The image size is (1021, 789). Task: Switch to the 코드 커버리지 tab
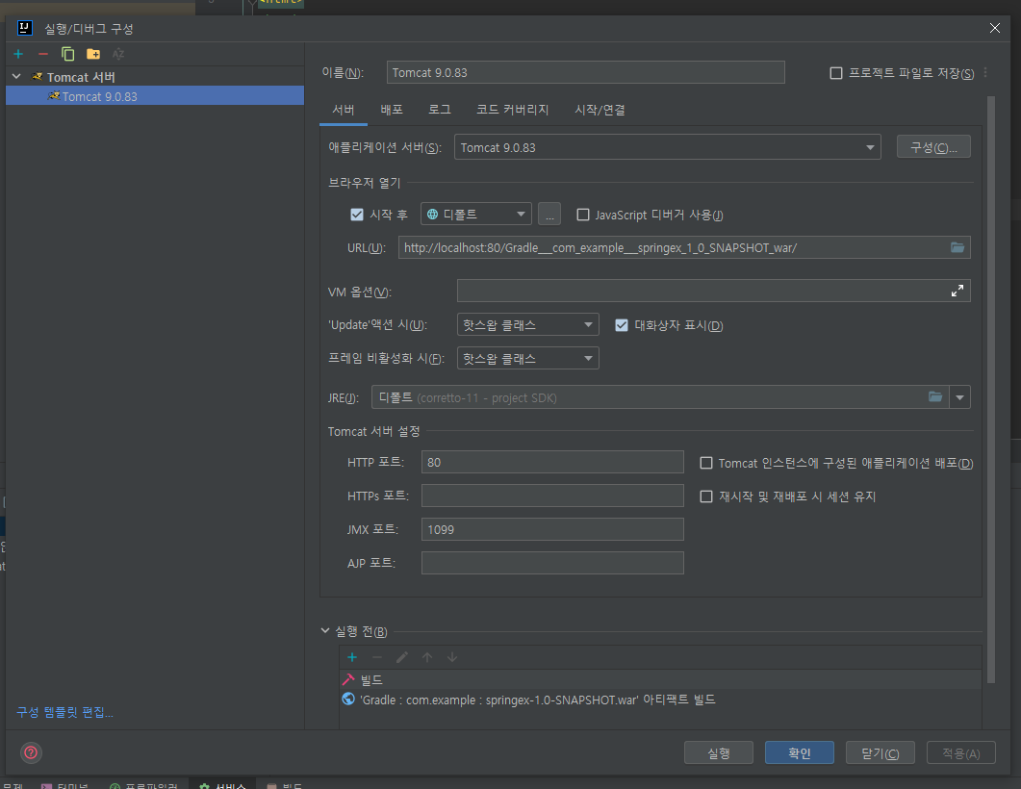(x=513, y=110)
